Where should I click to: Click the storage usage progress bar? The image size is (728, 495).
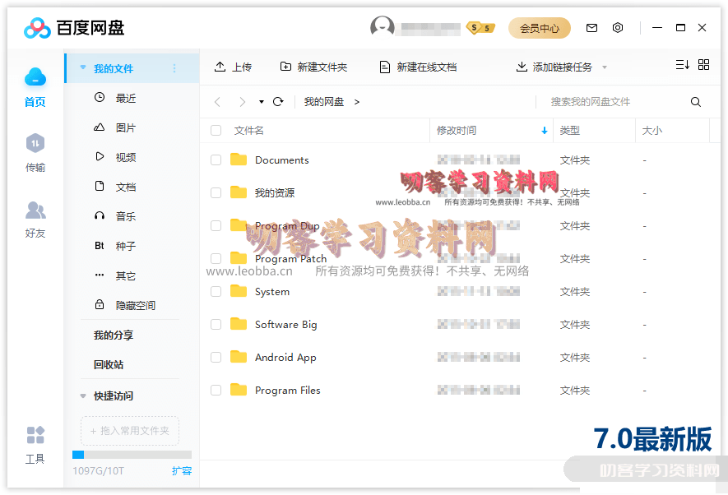(132, 455)
